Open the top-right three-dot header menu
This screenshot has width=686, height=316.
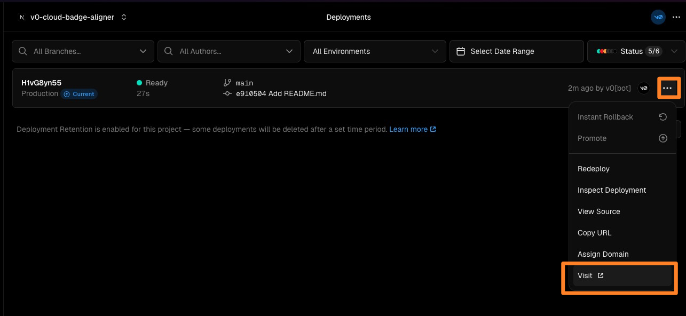(676, 17)
